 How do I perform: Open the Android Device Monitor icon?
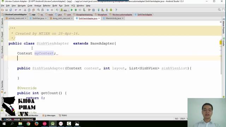tap(111, 10)
